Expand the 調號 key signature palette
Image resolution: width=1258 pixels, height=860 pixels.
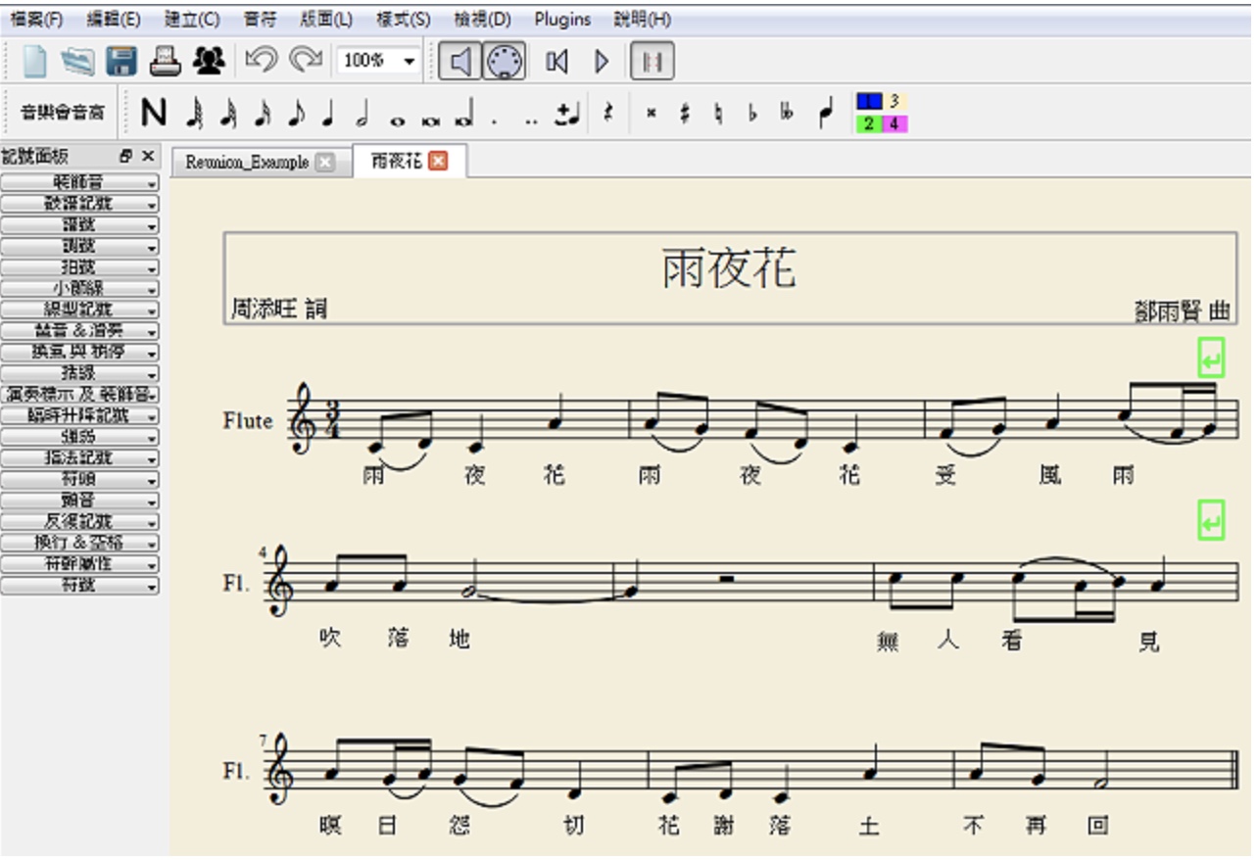[80, 247]
